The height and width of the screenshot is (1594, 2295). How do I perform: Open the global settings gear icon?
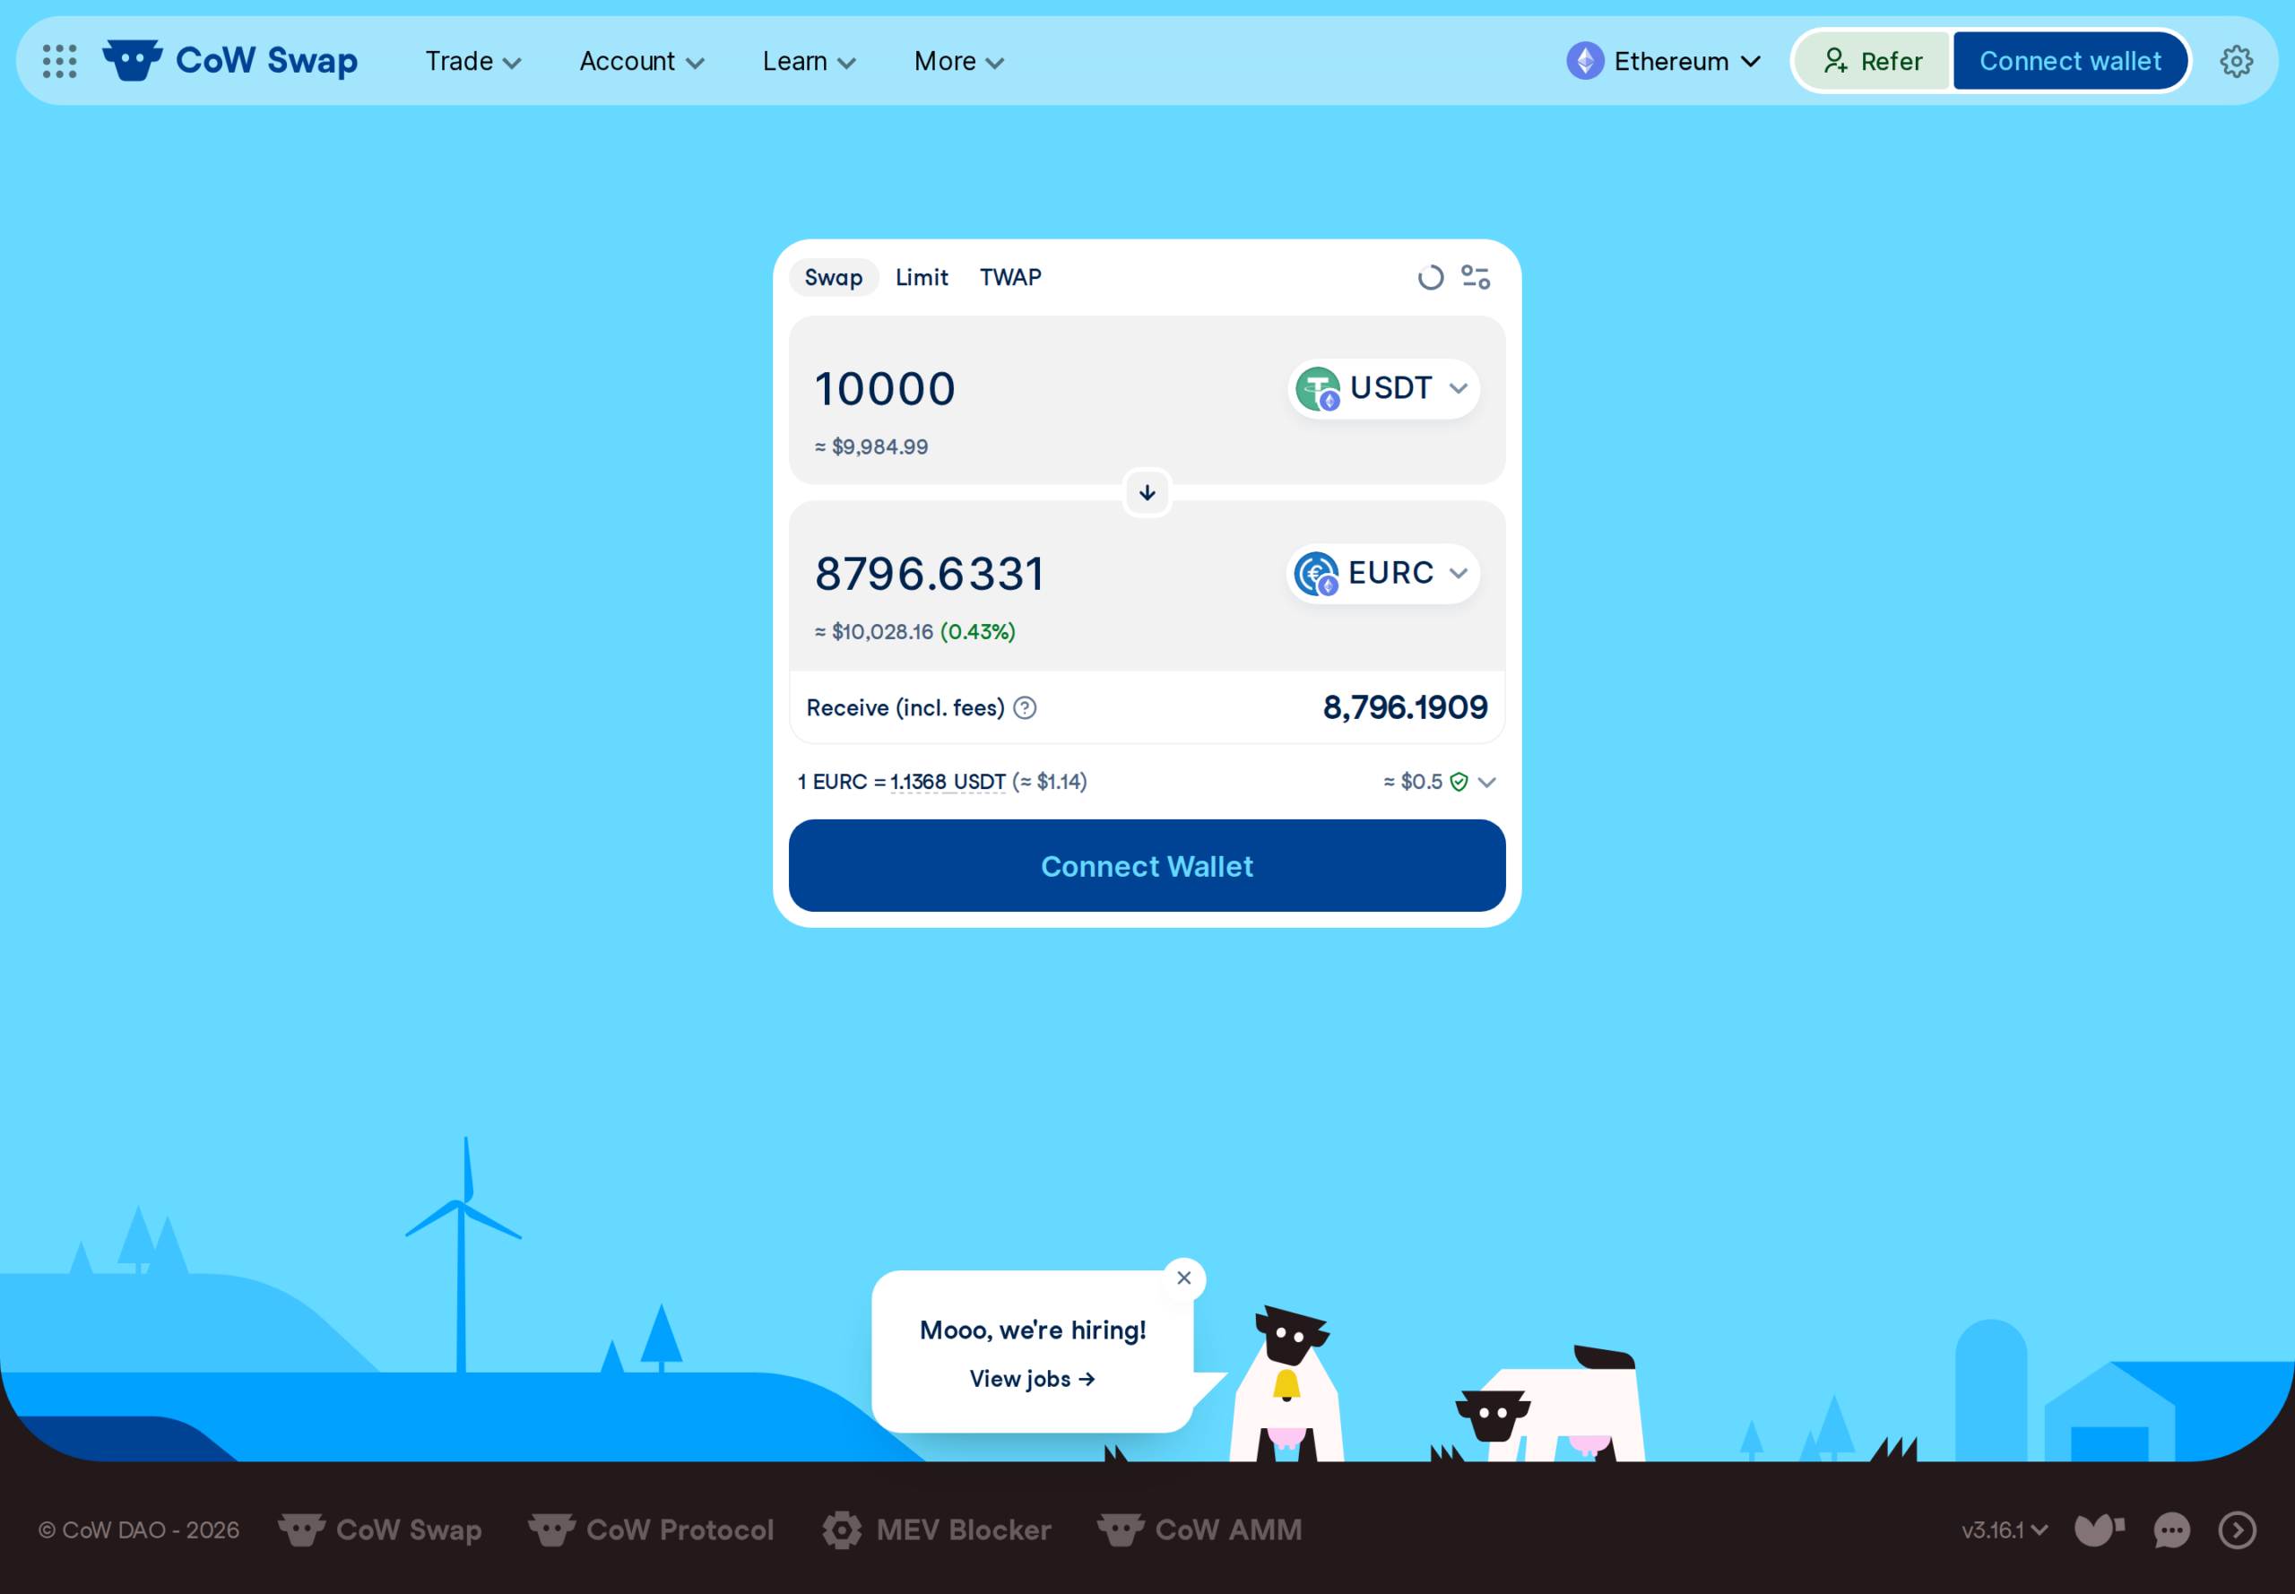point(2236,61)
